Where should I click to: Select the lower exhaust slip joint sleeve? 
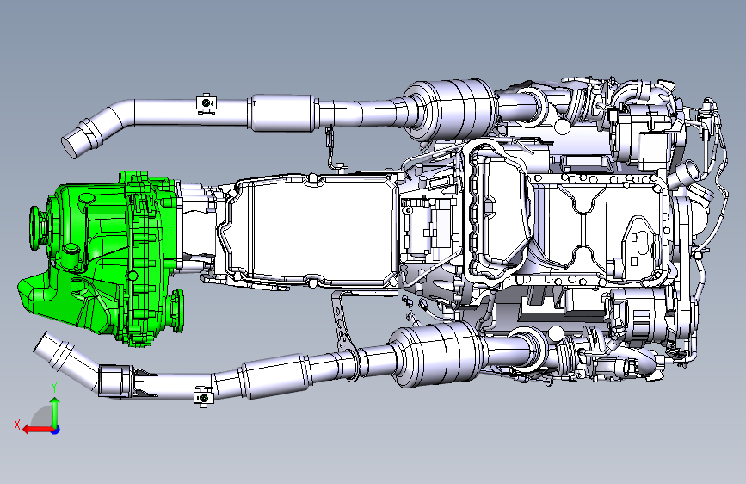click(114, 380)
